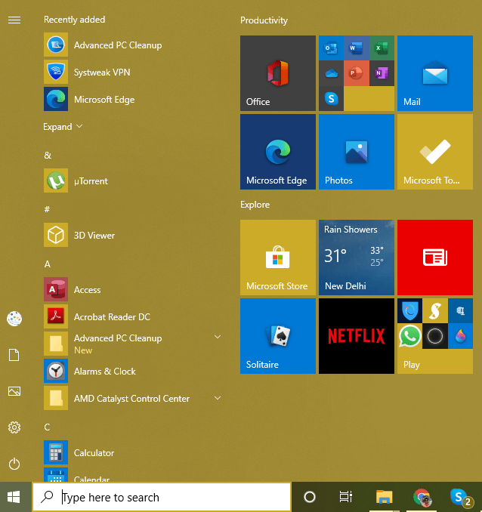Launch Solitaire tile
The width and height of the screenshot is (482, 512).
278,336
